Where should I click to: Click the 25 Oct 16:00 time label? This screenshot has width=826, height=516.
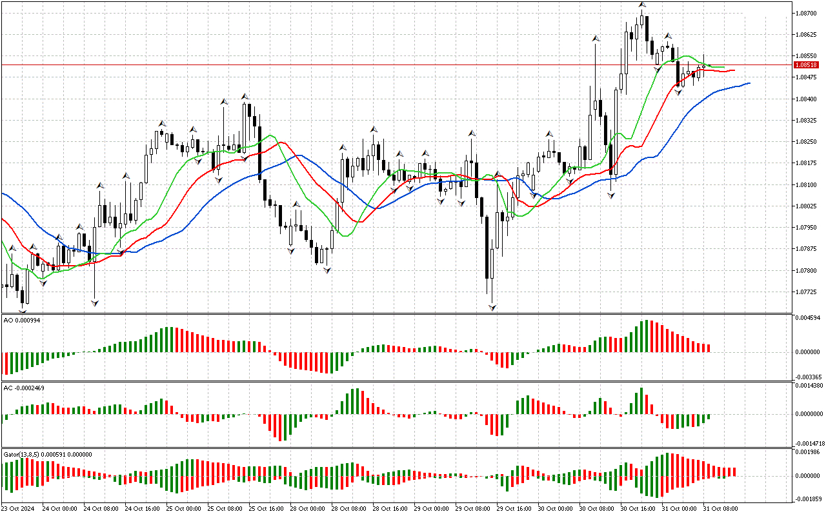point(266,509)
